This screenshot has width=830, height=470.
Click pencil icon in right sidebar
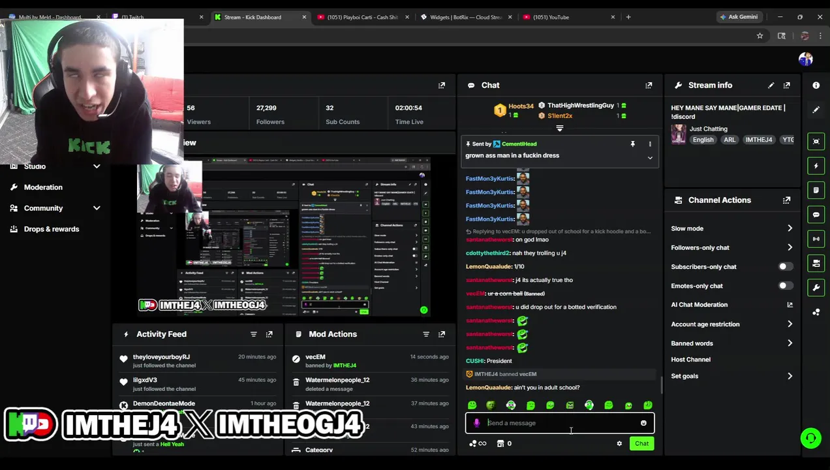coord(816,110)
